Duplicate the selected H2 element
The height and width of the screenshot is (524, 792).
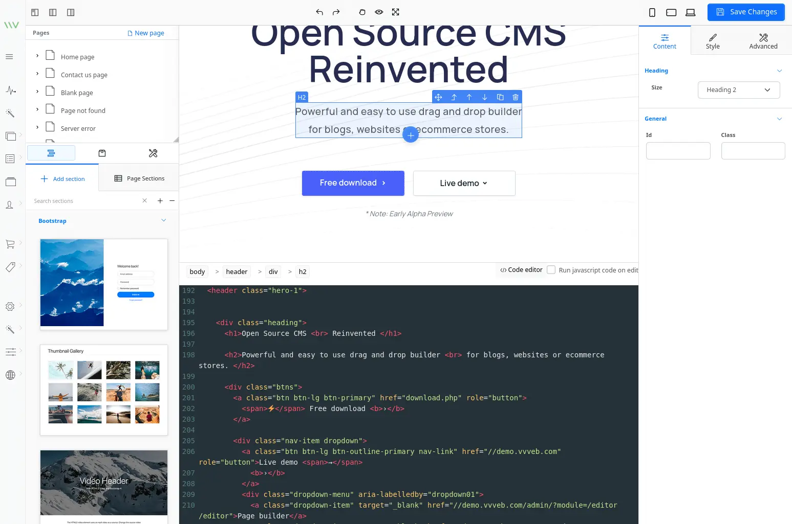point(500,97)
